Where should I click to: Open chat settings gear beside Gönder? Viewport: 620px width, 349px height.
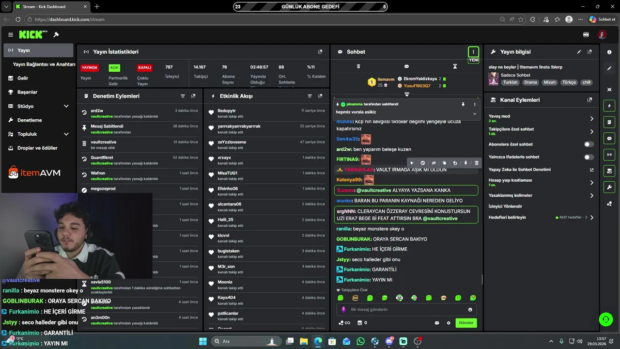(x=449, y=323)
